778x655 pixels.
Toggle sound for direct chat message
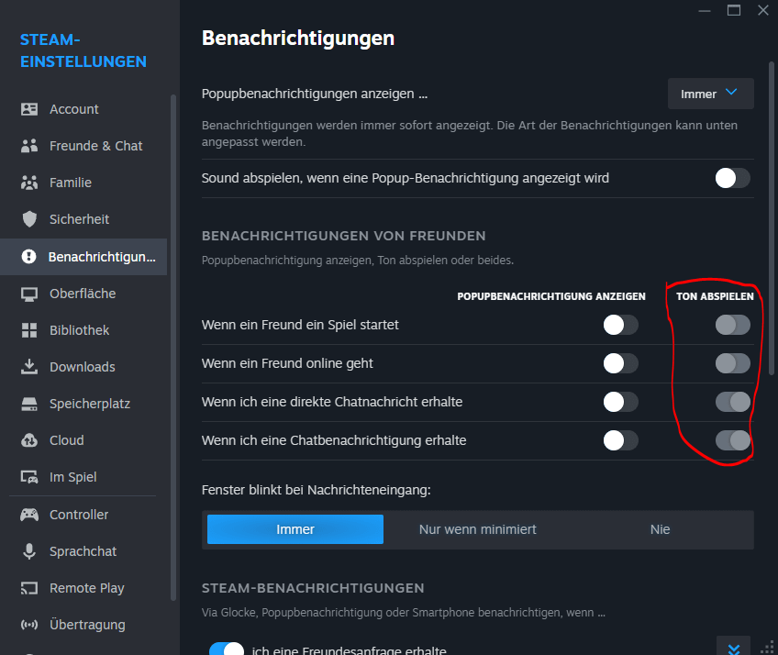(x=732, y=402)
